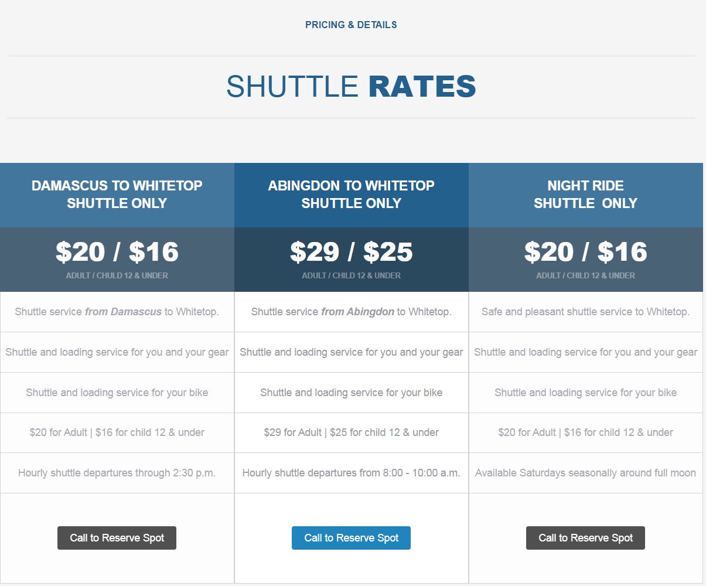
Task: Click the Shuttle Rates title
Action: (351, 87)
